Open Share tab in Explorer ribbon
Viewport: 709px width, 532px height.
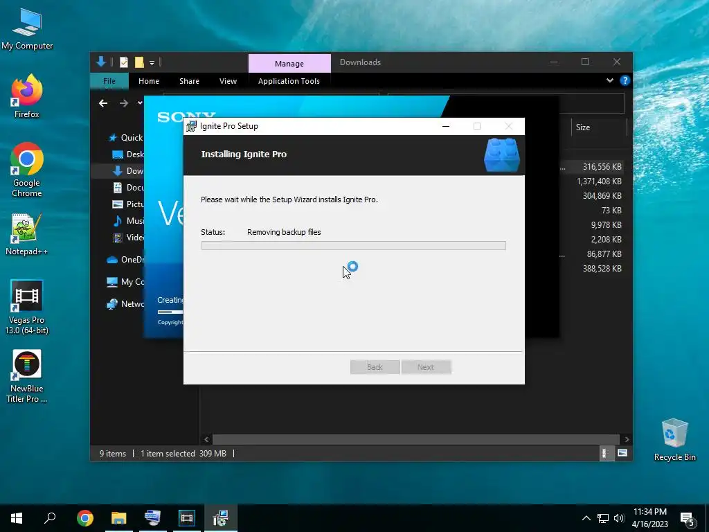(x=189, y=81)
